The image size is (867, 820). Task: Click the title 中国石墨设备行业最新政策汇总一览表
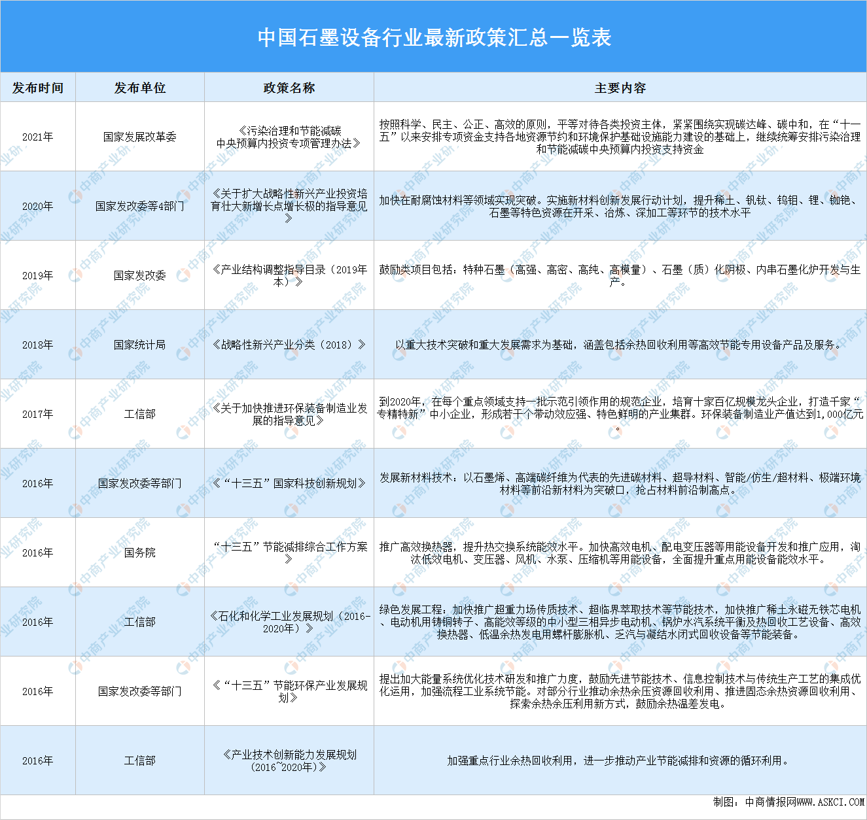(x=434, y=37)
